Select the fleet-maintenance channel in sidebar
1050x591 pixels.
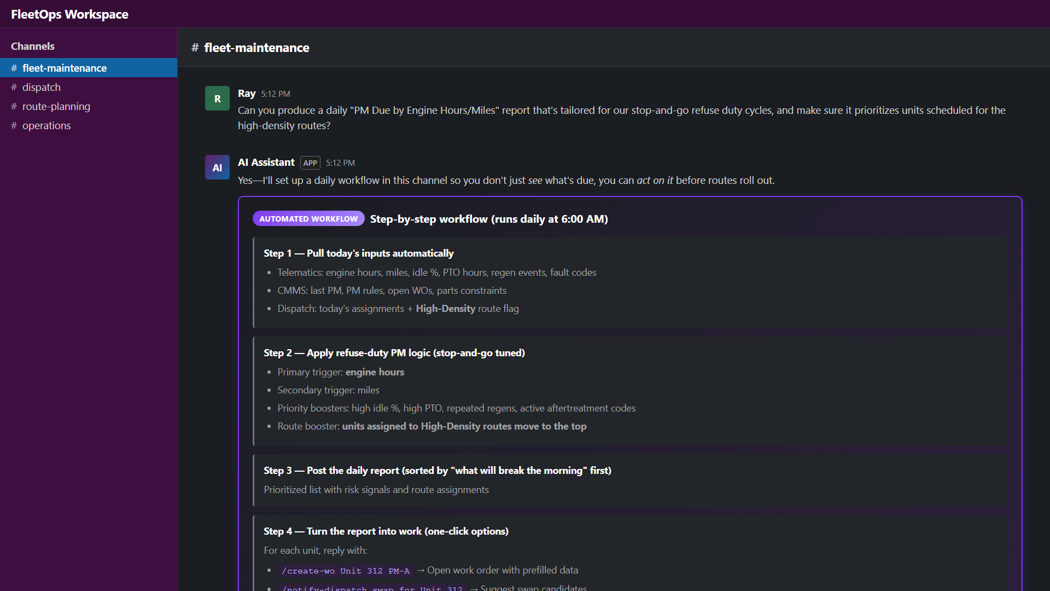[x=65, y=68]
